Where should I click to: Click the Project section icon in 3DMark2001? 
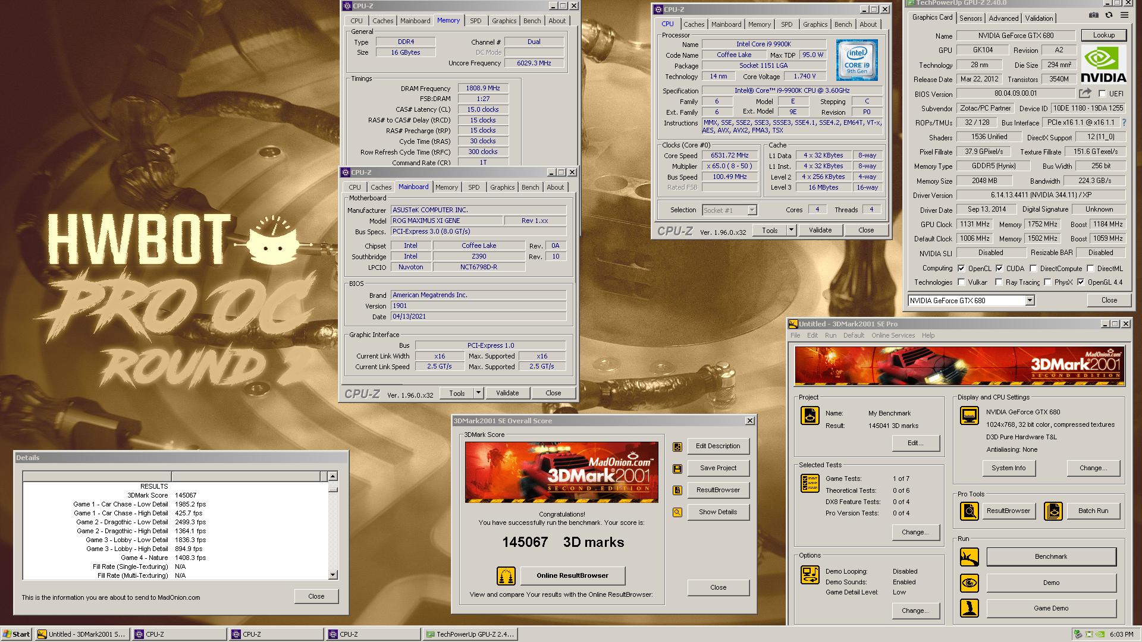pyautogui.click(x=810, y=416)
